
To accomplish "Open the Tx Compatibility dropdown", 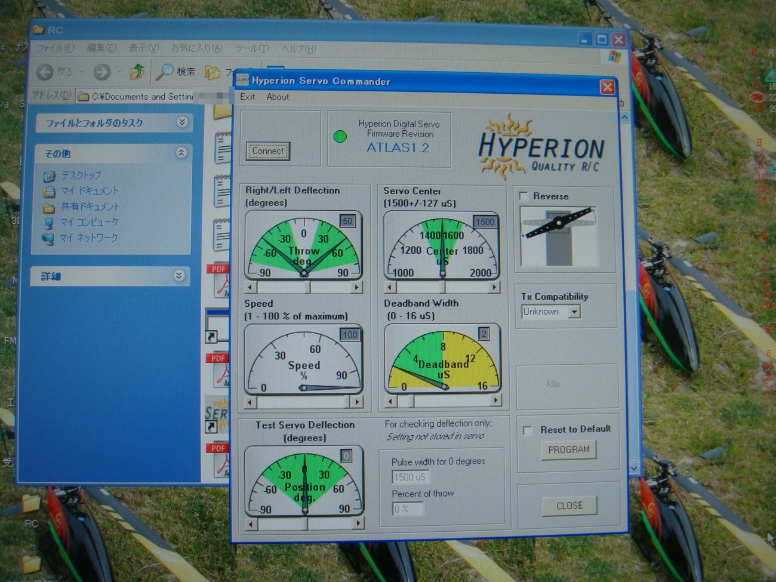I will click(x=574, y=312).
